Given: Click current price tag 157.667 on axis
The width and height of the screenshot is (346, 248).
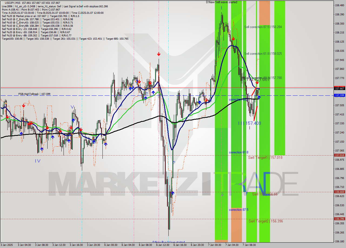Looking at the screenshot, I should pos(340,88).
